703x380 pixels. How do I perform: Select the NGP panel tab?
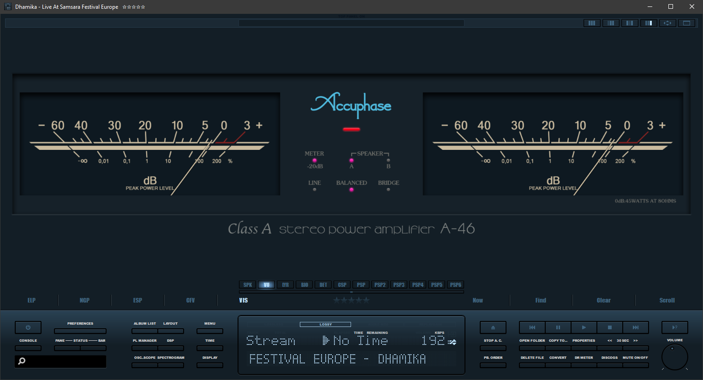click(84, 300)
